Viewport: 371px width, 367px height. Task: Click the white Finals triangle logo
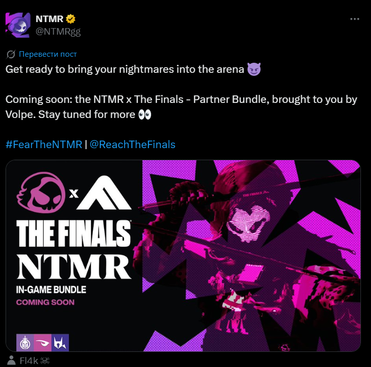(x=104, y=193)
